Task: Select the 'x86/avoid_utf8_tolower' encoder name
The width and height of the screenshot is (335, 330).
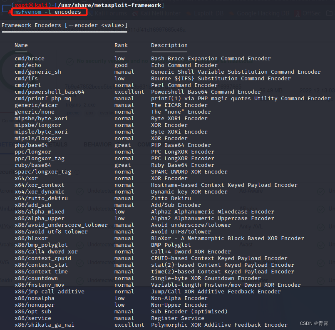Action: [x=51, y=231]
